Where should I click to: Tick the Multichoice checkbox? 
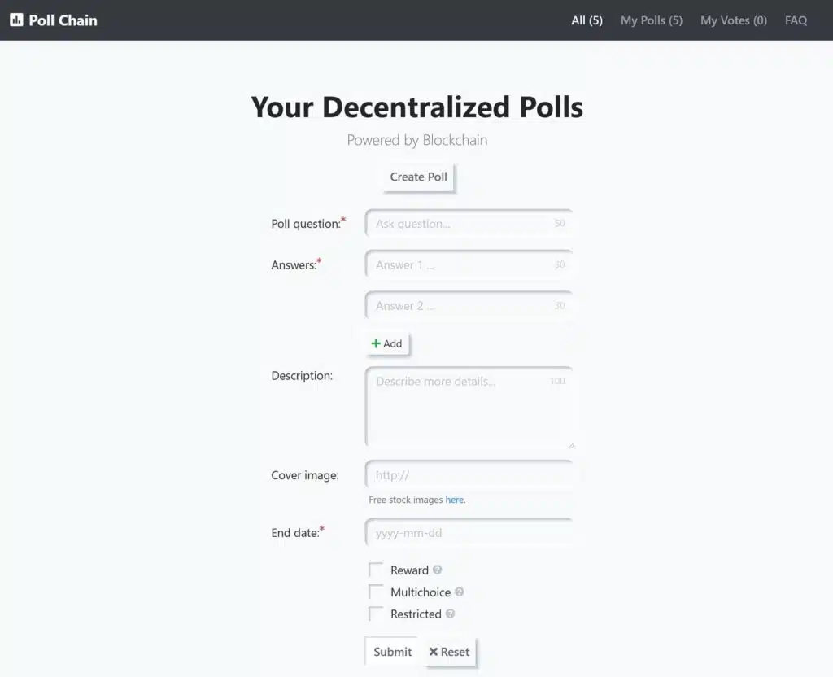pos(376,592)
